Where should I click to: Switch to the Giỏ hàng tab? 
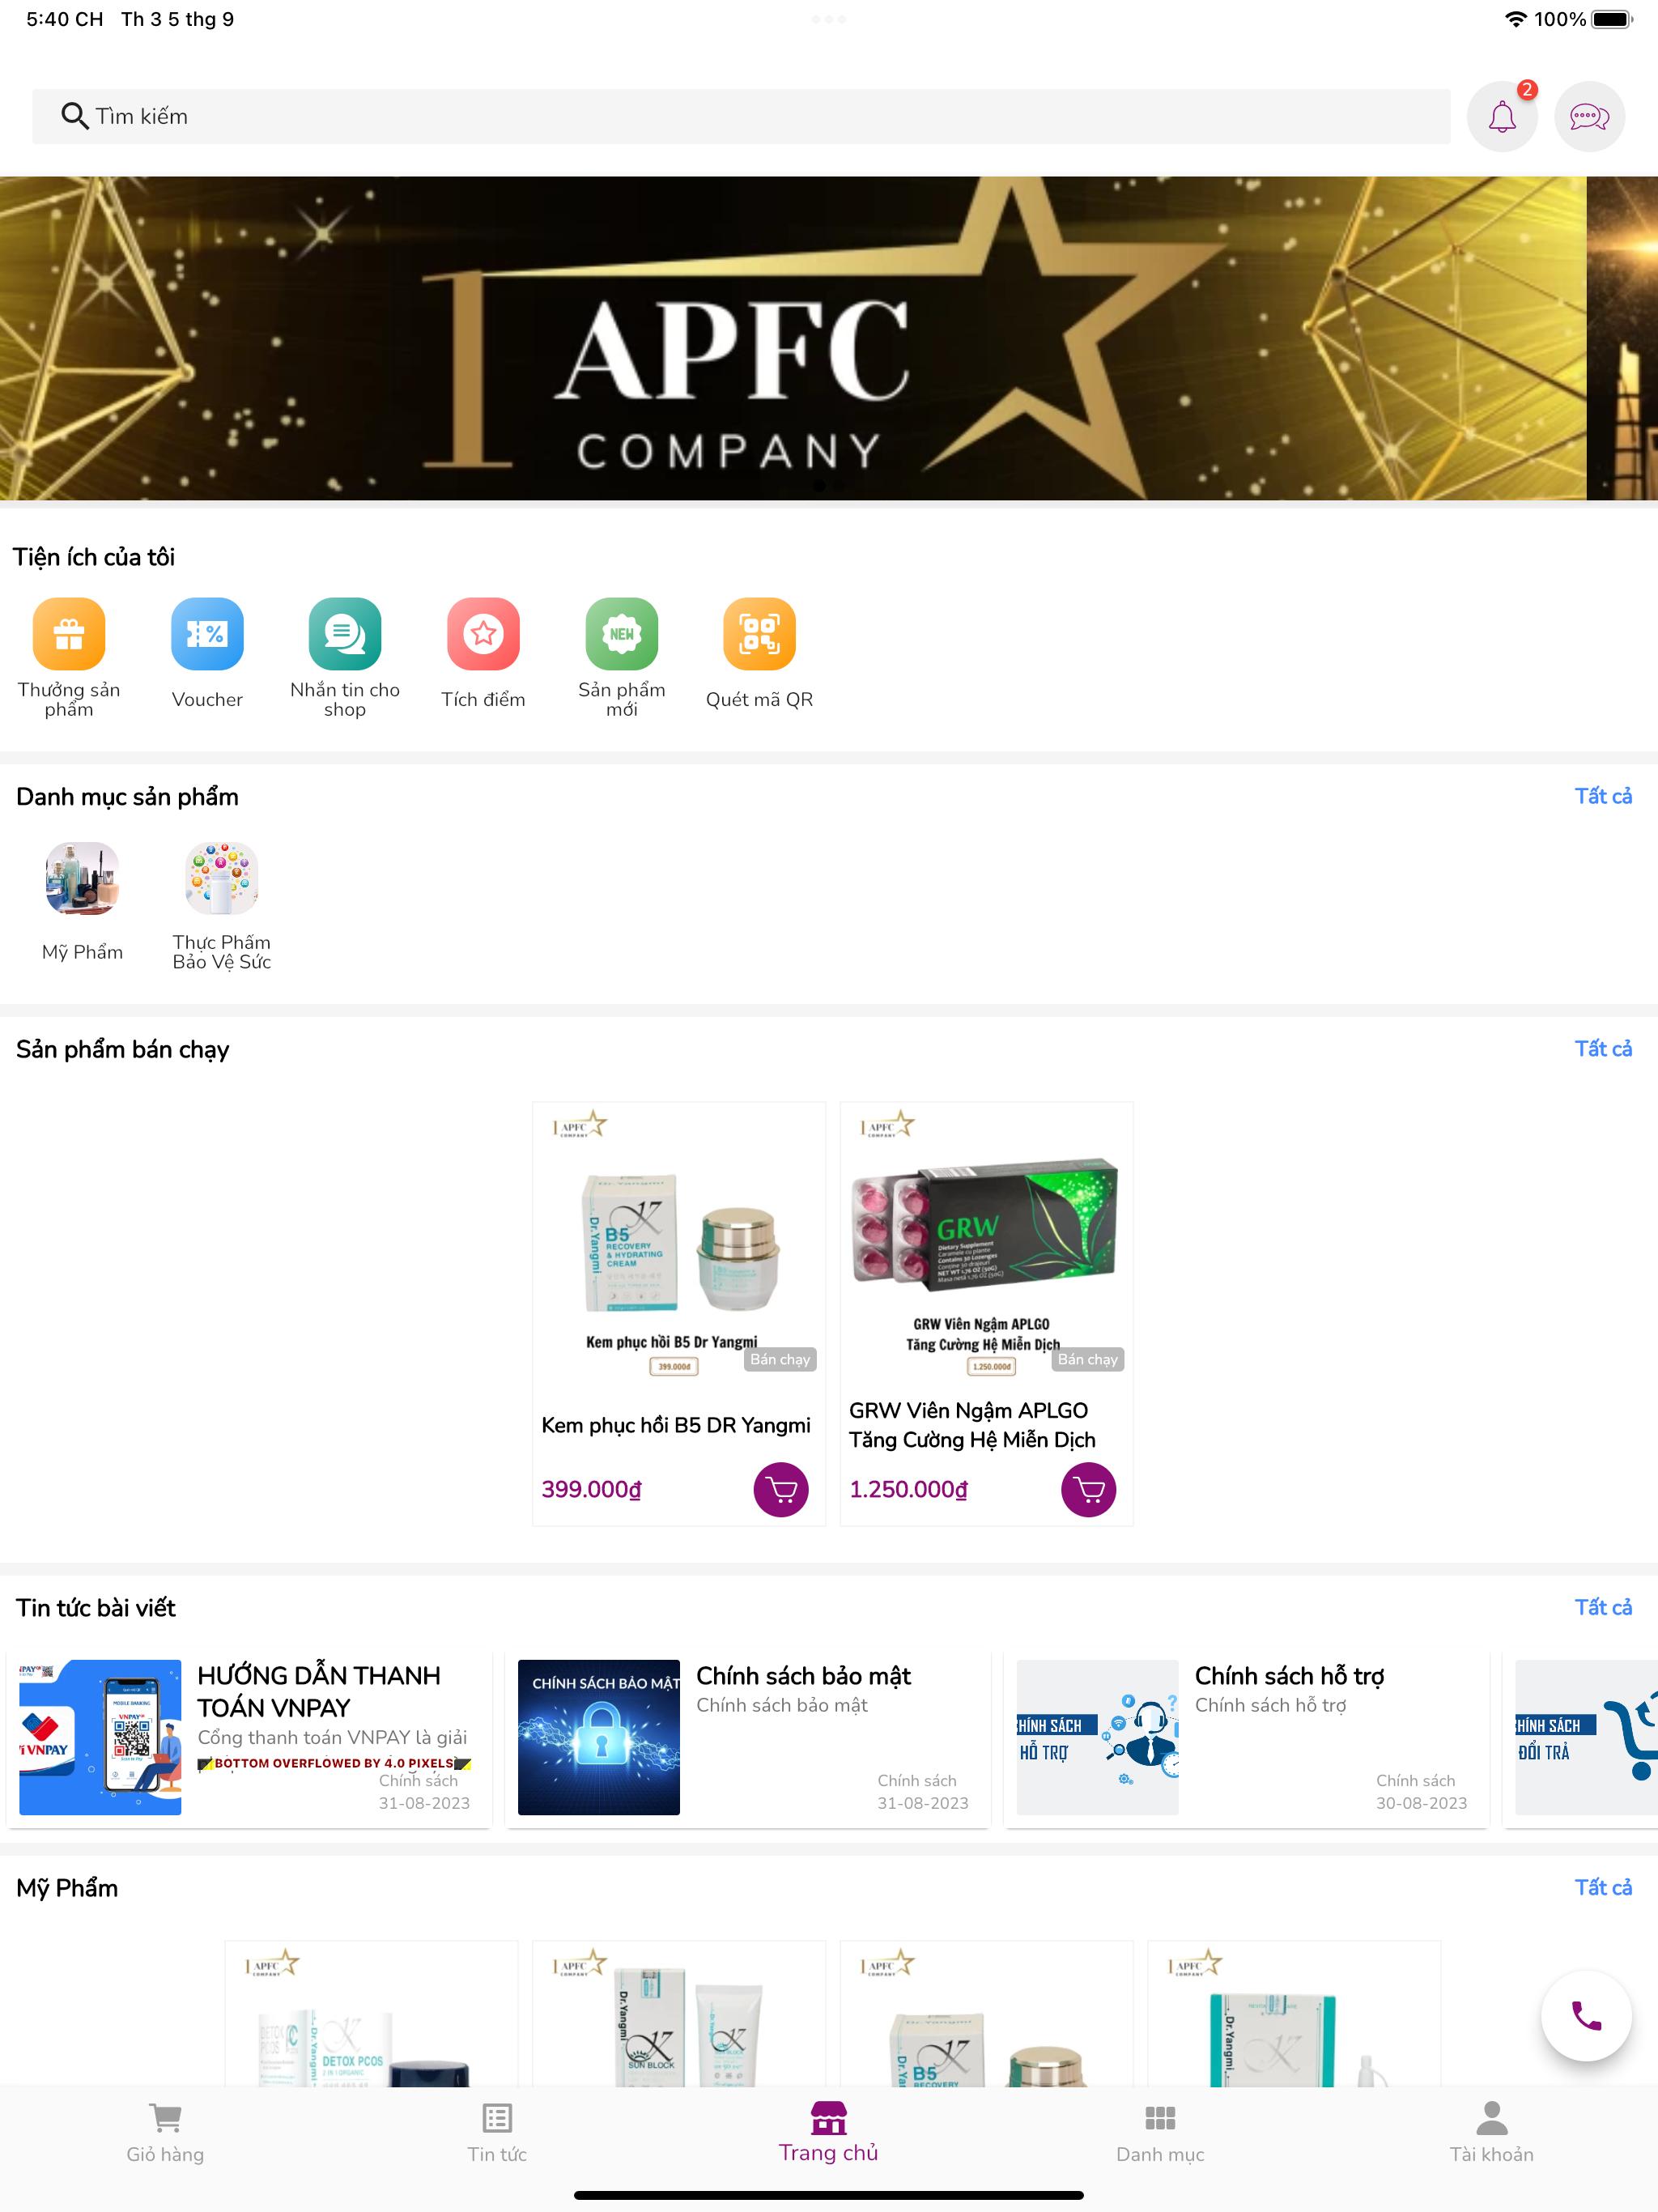(x=165, y=2133)
